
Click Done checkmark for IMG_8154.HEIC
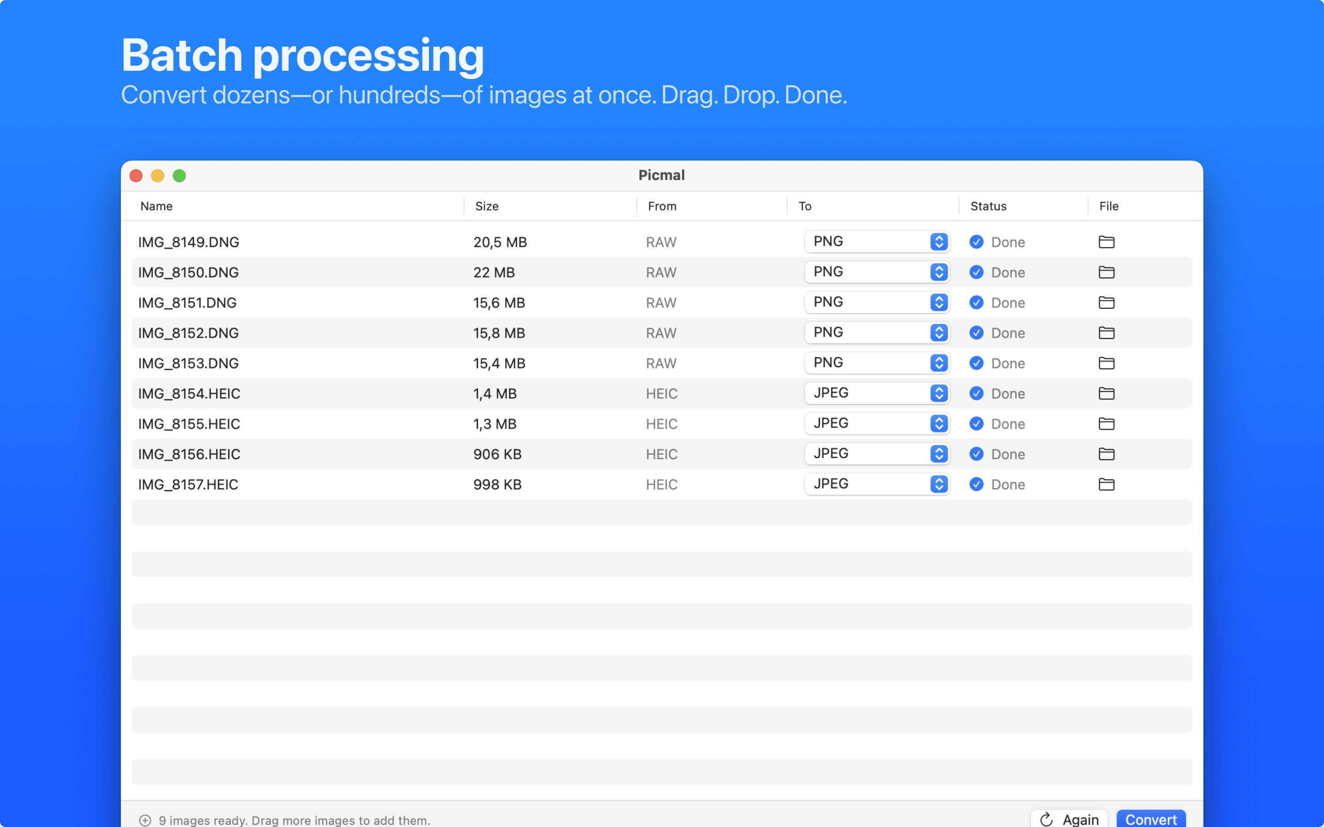[976, 393]
